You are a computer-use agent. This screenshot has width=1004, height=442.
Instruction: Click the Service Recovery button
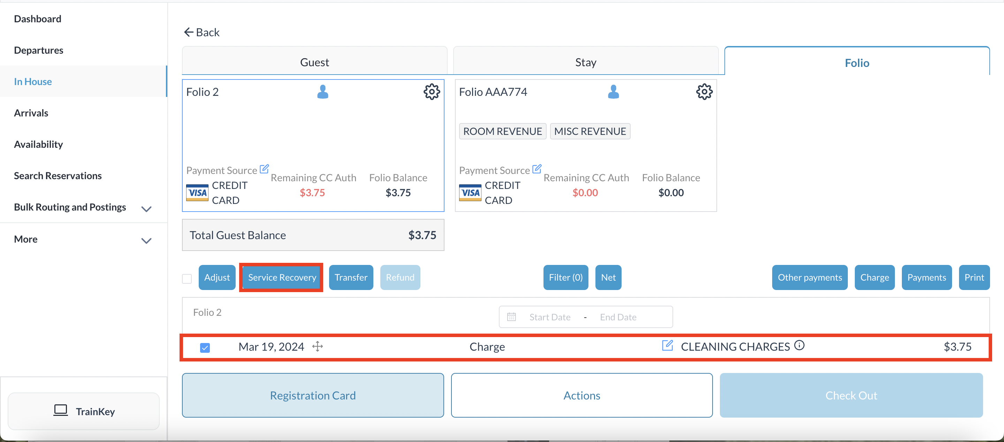coord(281,277)
